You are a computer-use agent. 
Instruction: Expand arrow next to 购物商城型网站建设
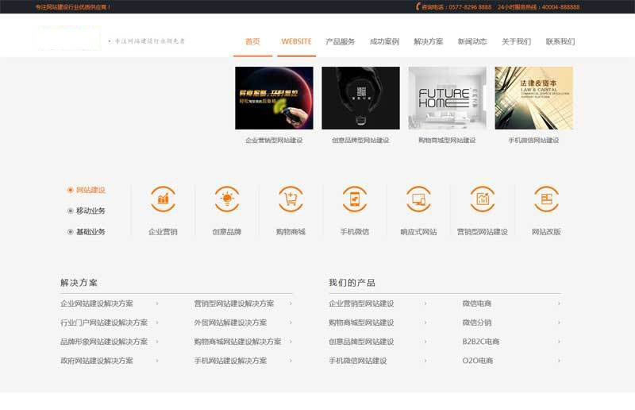425,323
